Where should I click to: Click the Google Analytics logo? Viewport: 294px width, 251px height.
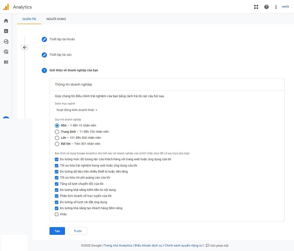pyautogui.click(x=6, y=7)
